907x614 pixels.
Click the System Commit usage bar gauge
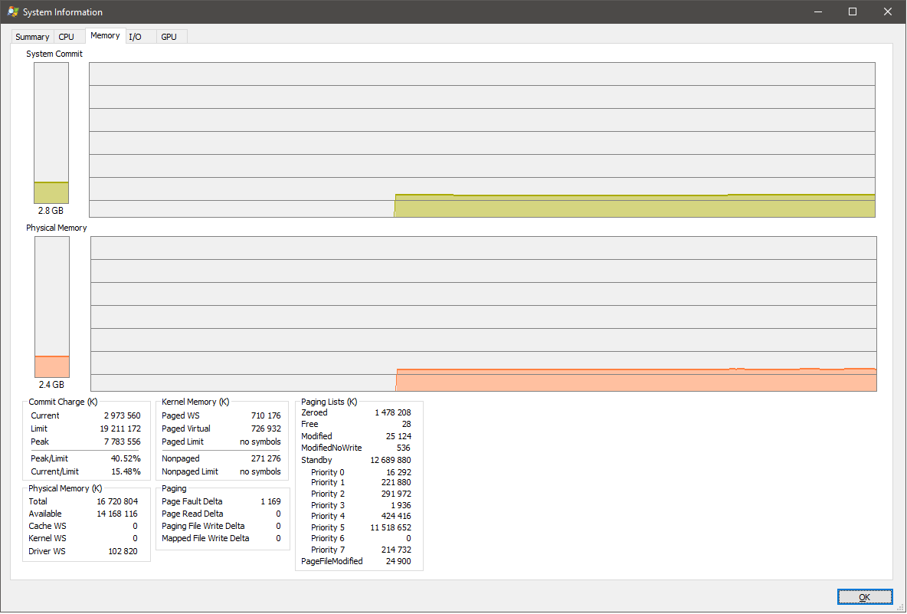[51, 133]
